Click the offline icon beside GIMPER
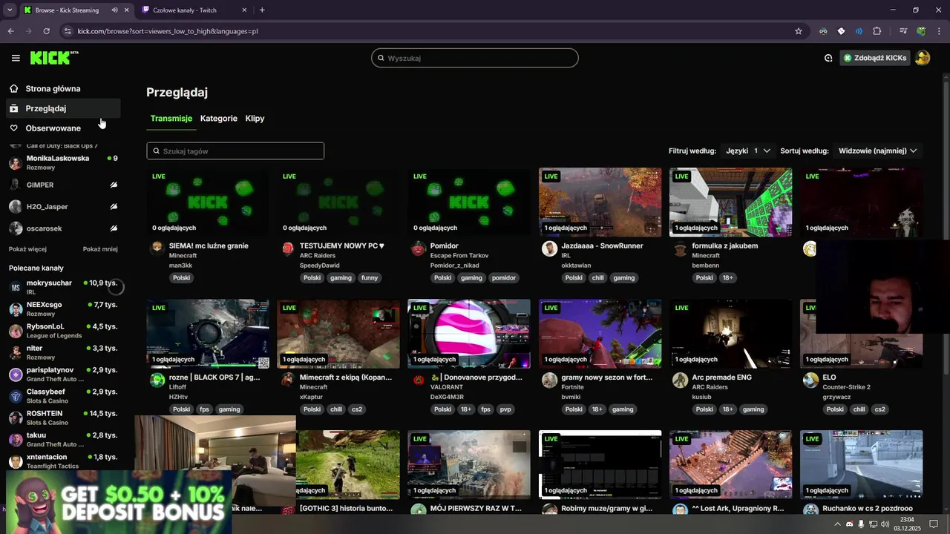Screen dimensions: 950x534 114,185
